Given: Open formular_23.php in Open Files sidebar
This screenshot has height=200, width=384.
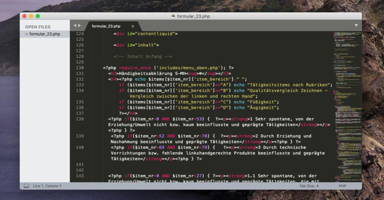Looking at the screenshot, I should click(x=45, y=34).
